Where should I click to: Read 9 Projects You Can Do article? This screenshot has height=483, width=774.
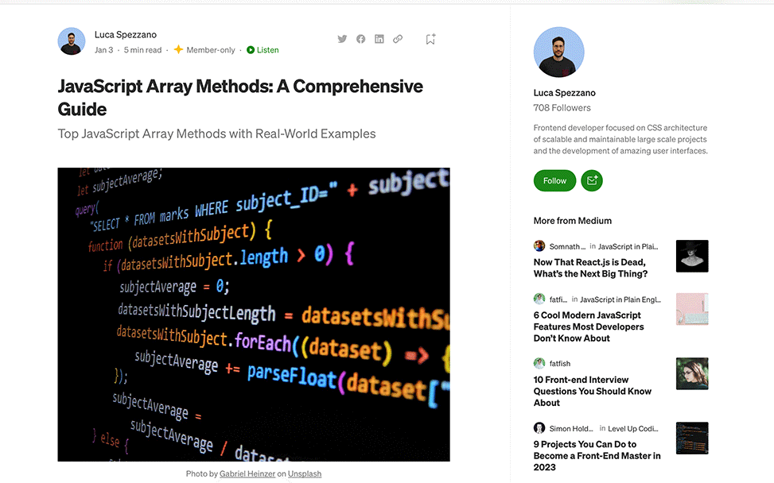pyautogui.click(x=597, y=456)
